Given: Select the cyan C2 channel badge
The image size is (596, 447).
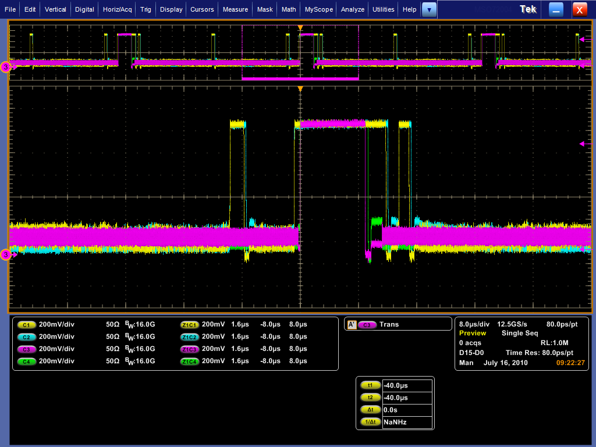Looking at the screenshot, I should pyautogui.click(x=27, y=336).
